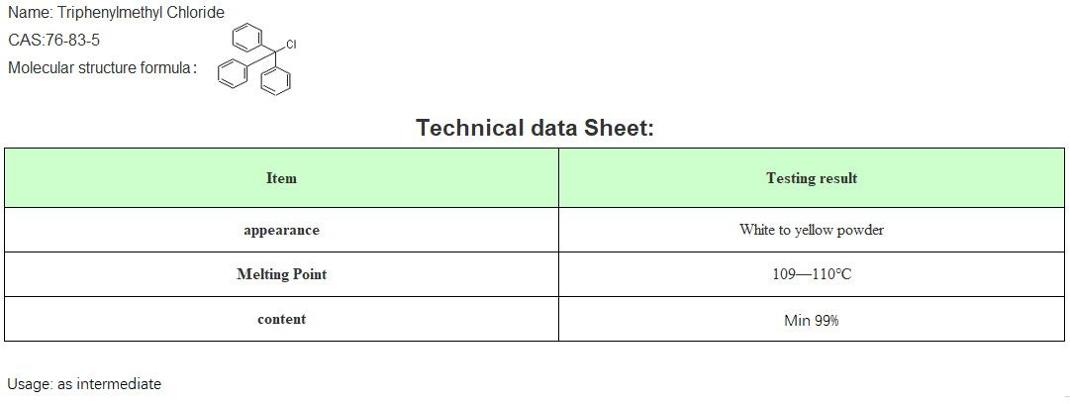Screen dimensions: 1070x404
Task: Select the "appearance" row label
Action: click(281, 230)
